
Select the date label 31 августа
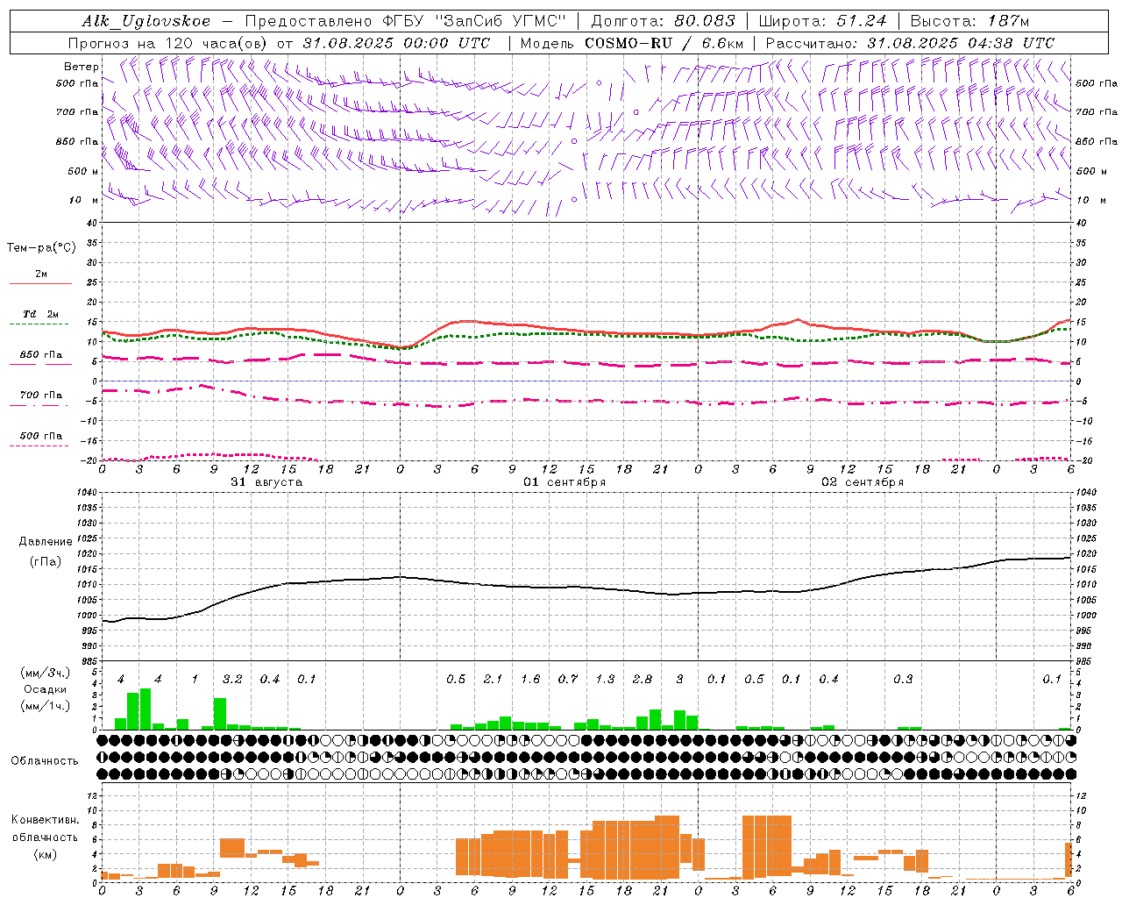266,482
